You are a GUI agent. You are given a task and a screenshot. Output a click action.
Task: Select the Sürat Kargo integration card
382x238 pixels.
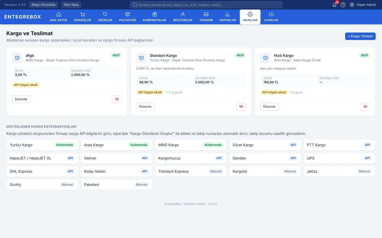(265, 145)
